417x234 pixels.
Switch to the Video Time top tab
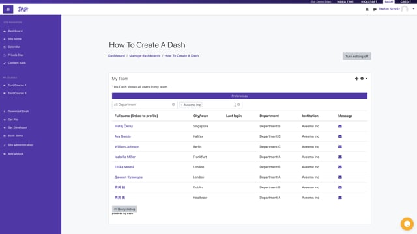[x=345, y=1]
